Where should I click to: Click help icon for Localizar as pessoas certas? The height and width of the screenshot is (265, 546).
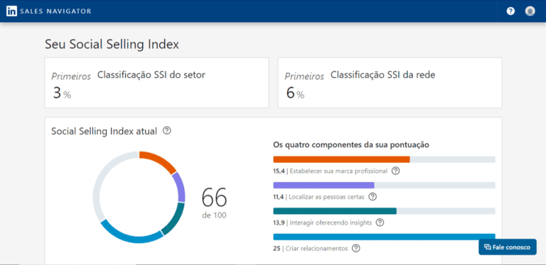373,197
